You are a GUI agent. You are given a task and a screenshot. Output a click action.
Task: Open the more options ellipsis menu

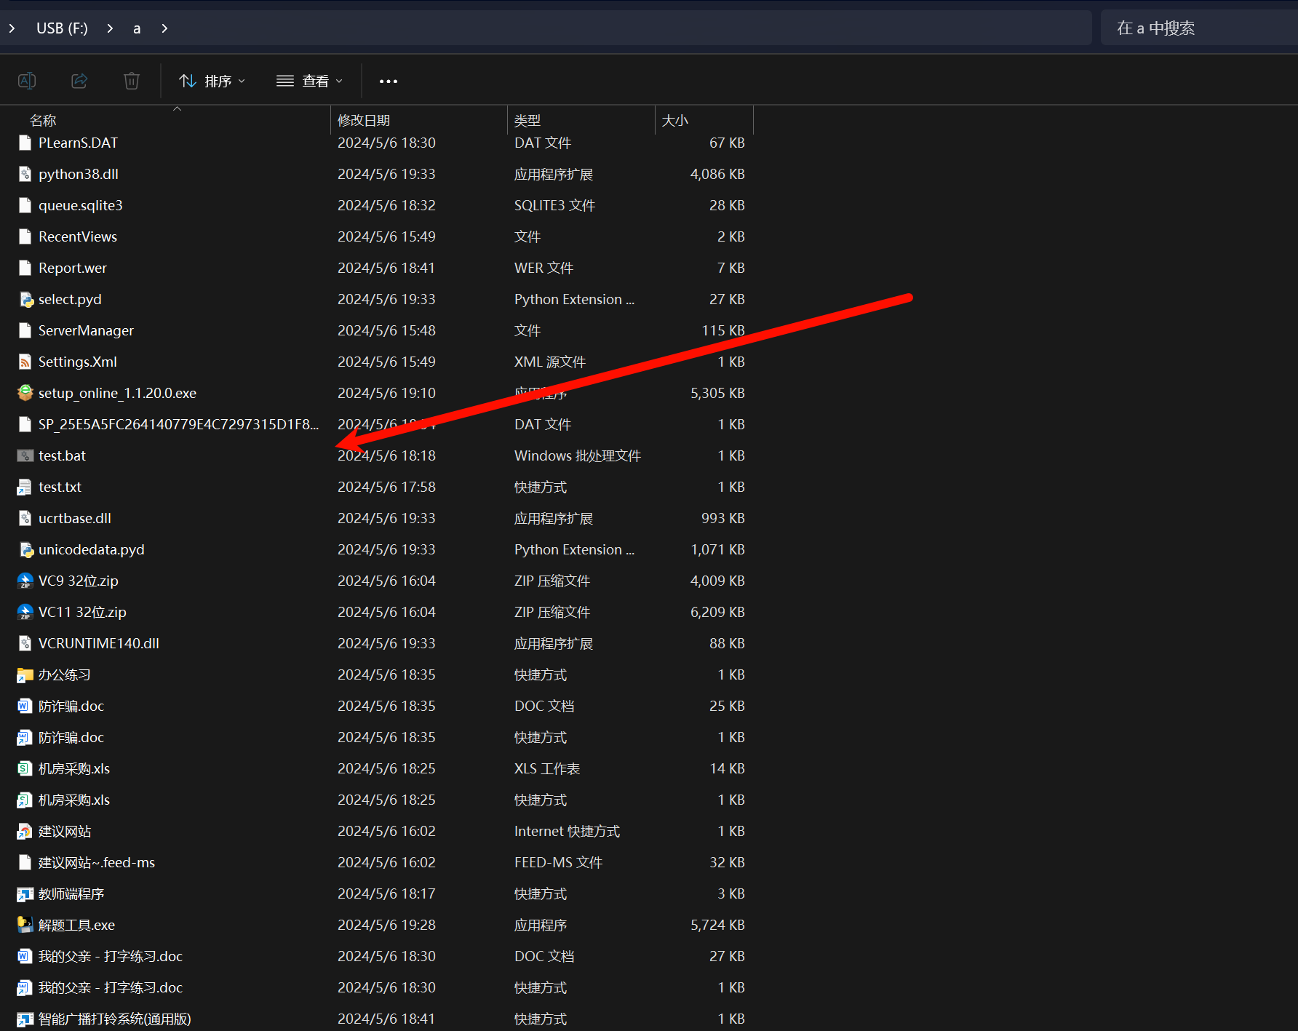[x=389, y=81]
